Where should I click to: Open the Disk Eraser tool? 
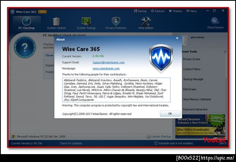[190, 89]
